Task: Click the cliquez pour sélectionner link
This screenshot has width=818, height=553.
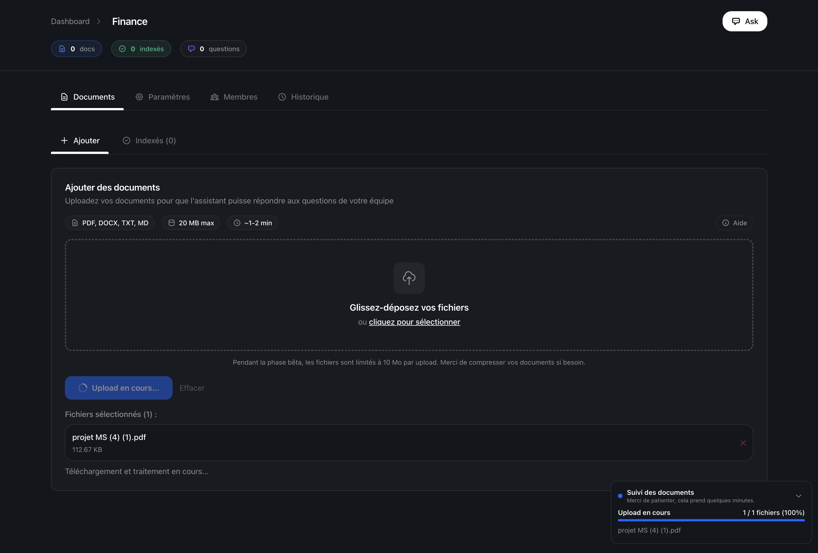Action: 414,322
